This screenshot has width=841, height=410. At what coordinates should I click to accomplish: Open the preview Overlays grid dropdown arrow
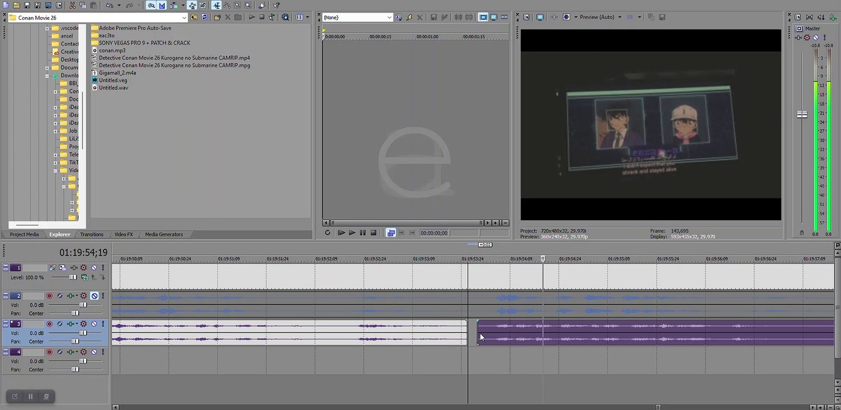click(639, 17)
